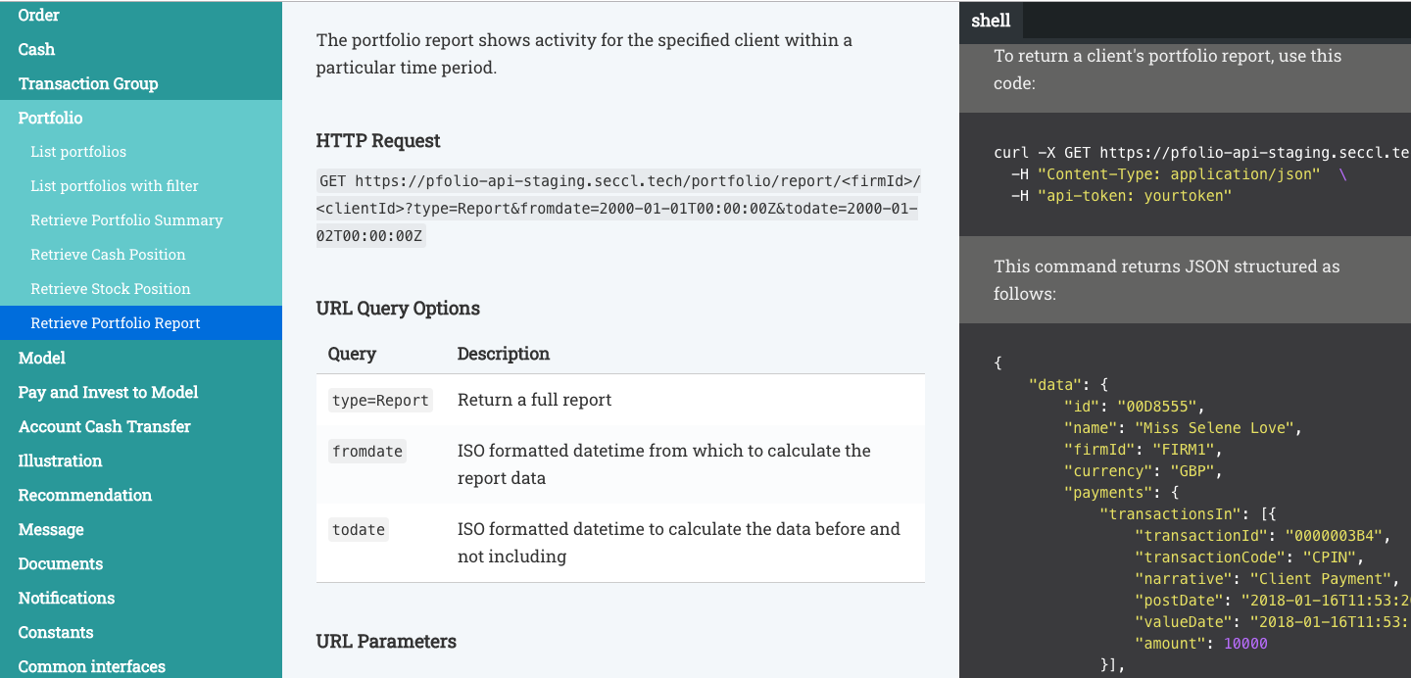The height and width of the screenshot is (678, 1411).
Task: Open Retrieve Stock Position entry
Action: click(x=111, y=289)
